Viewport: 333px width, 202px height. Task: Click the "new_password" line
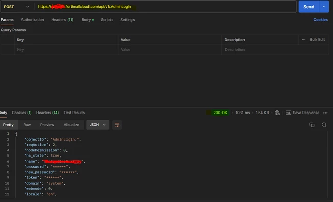coord(52,172)
